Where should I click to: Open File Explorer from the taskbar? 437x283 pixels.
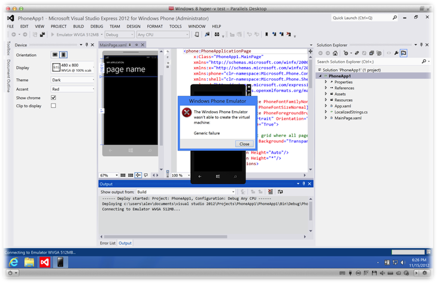pyautogui.click(x=29, y=263)
